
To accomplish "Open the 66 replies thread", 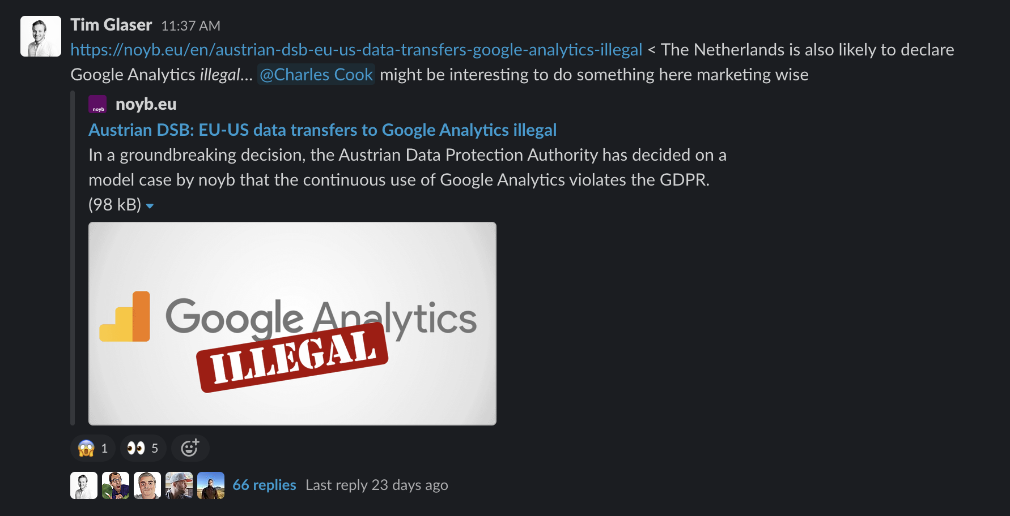I will (264, 485).
